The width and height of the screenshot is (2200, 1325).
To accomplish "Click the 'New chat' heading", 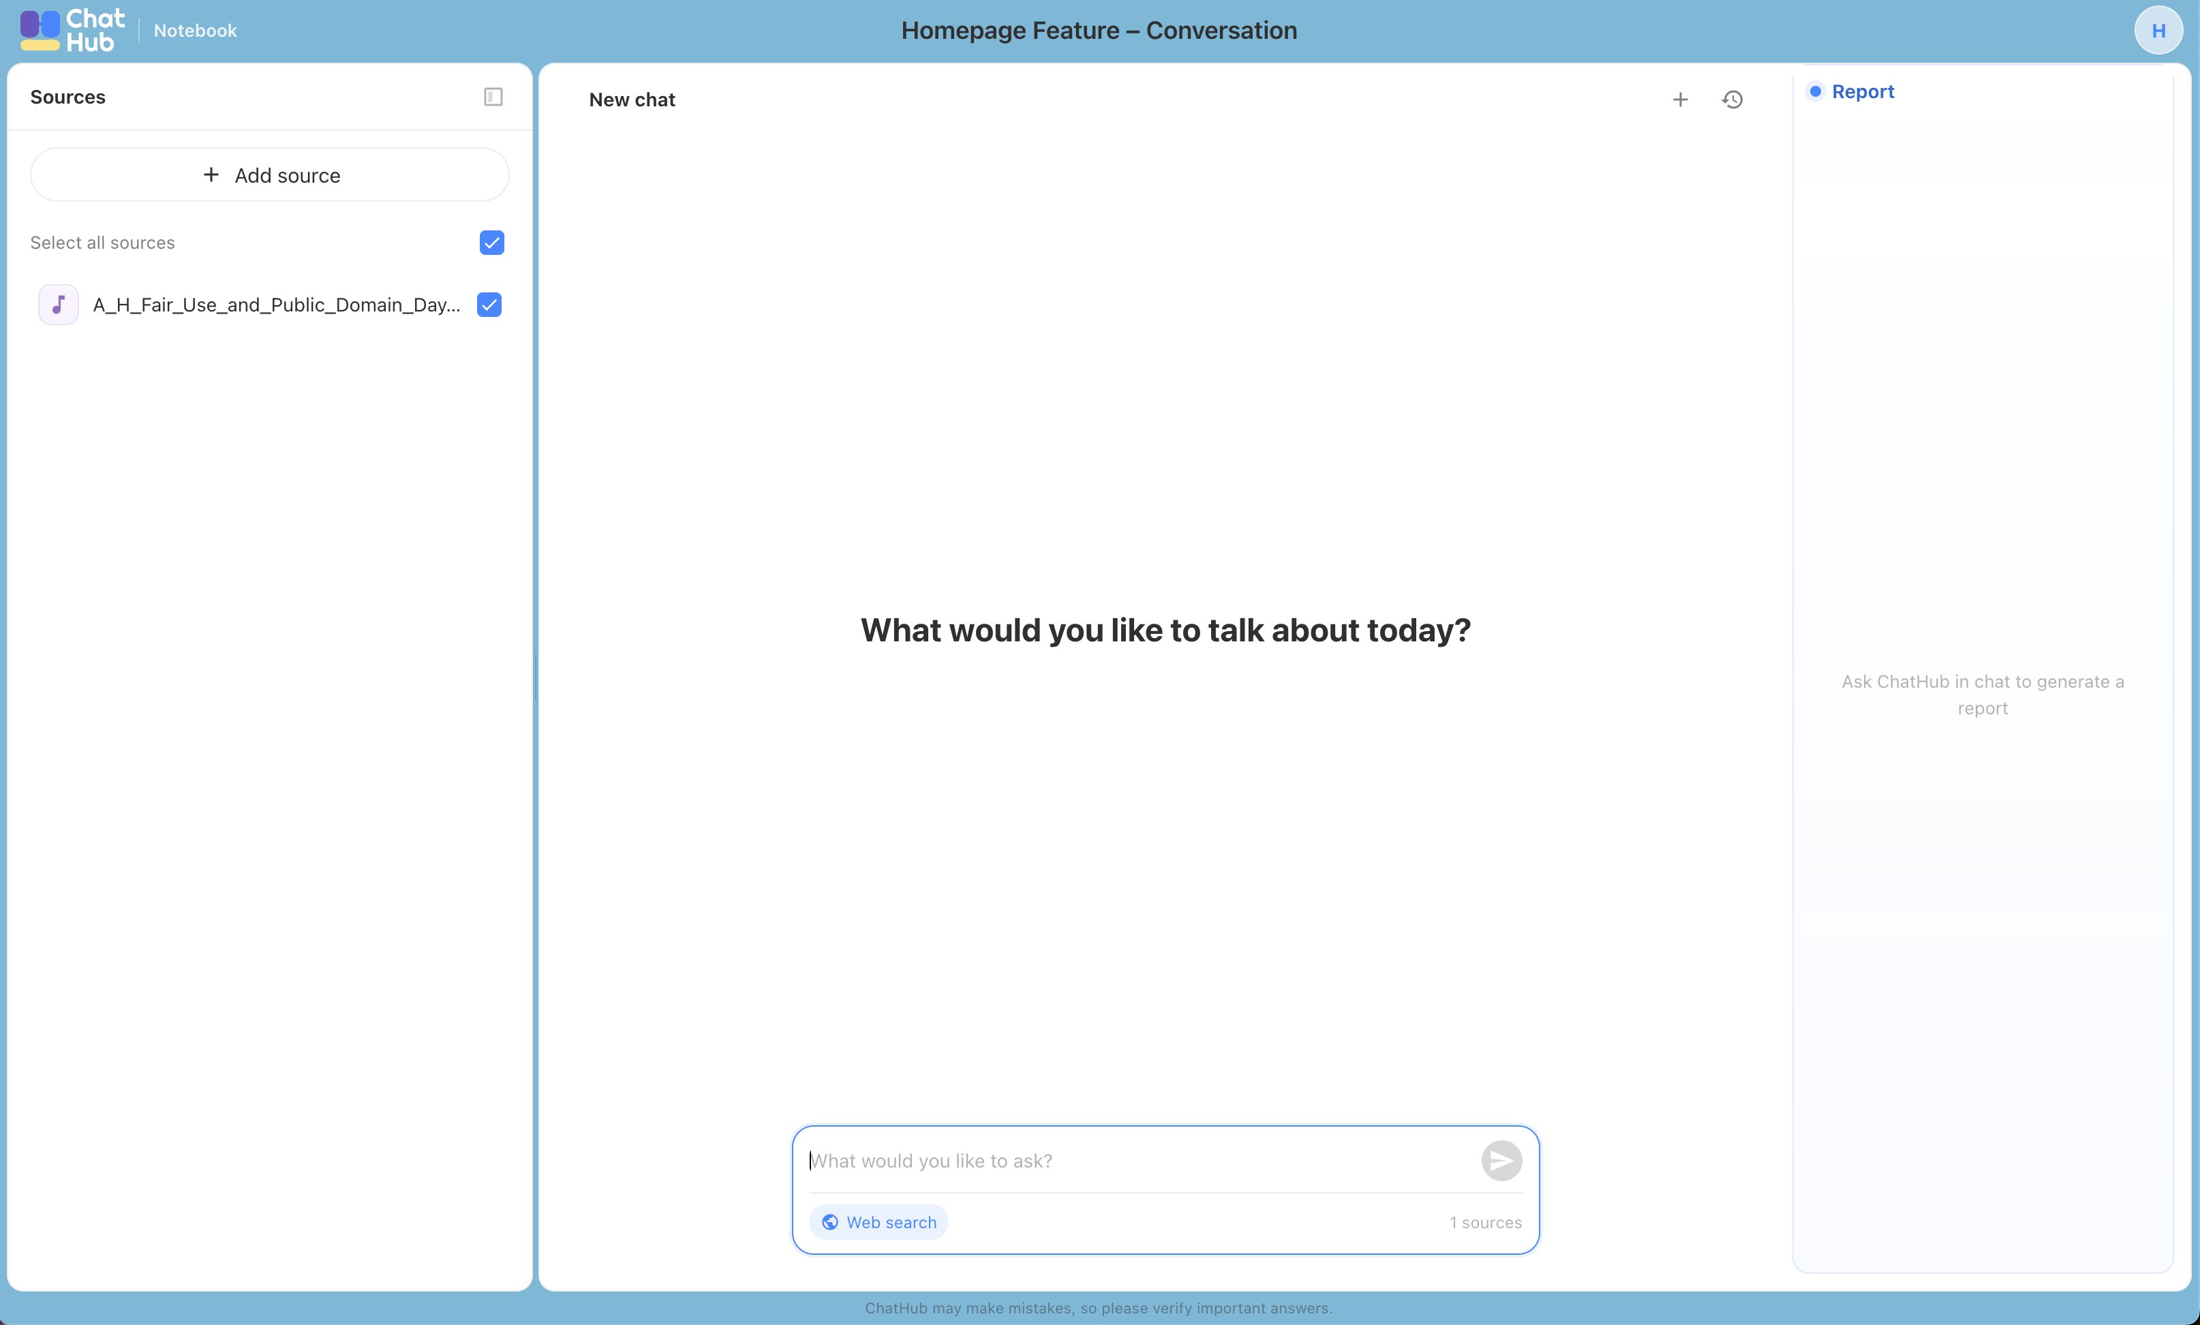I will point(632,100).
